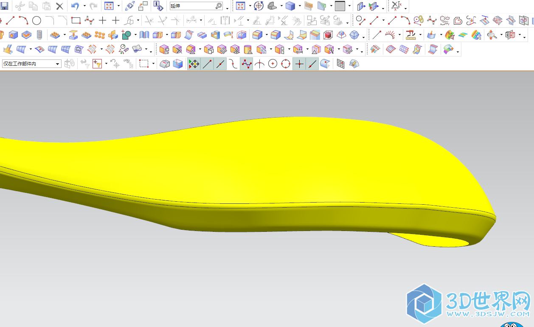The image size is (534, 327).
Task: Click the rectangle selection marquee icon
Action: coord(144,64)
